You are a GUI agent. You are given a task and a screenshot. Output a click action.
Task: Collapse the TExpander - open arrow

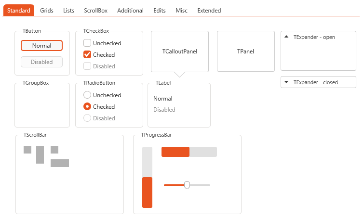coord(286,37)
